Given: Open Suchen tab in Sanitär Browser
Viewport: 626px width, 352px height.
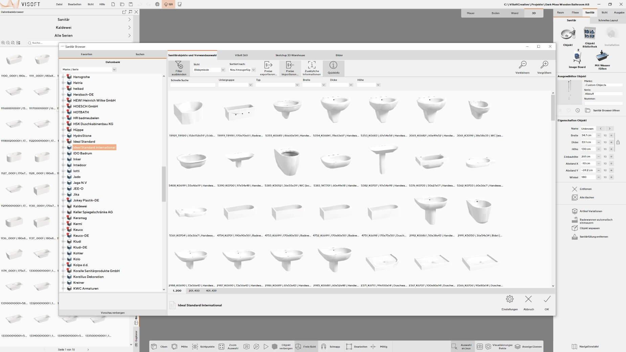Looking at the screenshot, I should pyautogui.click(x=140, y=54).
